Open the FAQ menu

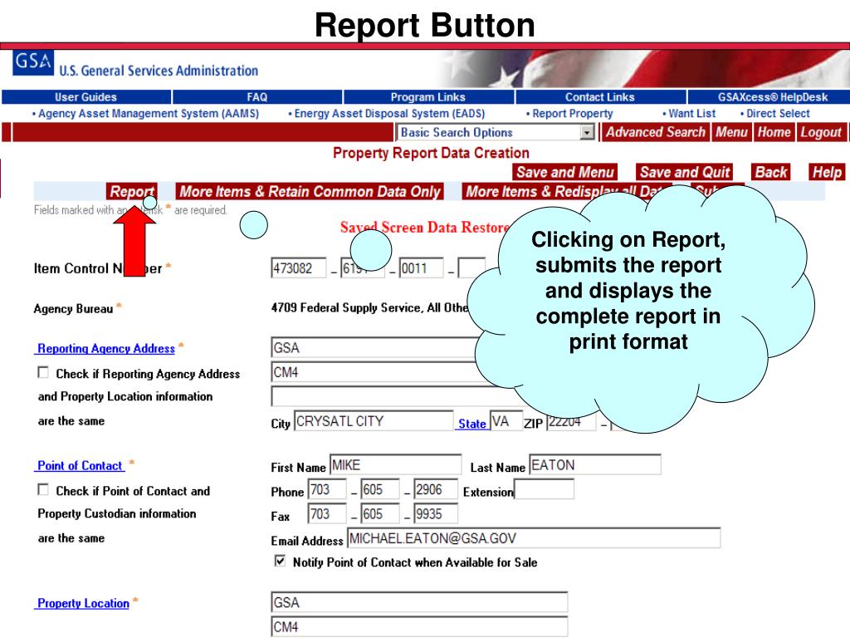257,97
